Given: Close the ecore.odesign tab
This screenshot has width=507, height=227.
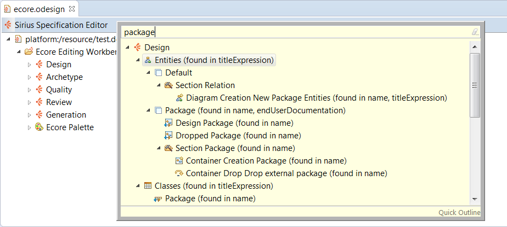Looking at the screenshot, I should tap(72, 9).
